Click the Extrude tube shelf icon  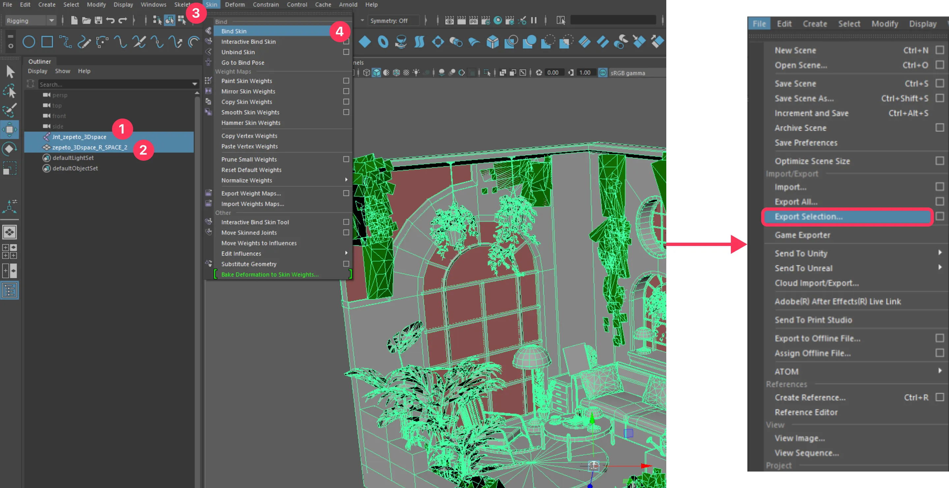point(456,42)
